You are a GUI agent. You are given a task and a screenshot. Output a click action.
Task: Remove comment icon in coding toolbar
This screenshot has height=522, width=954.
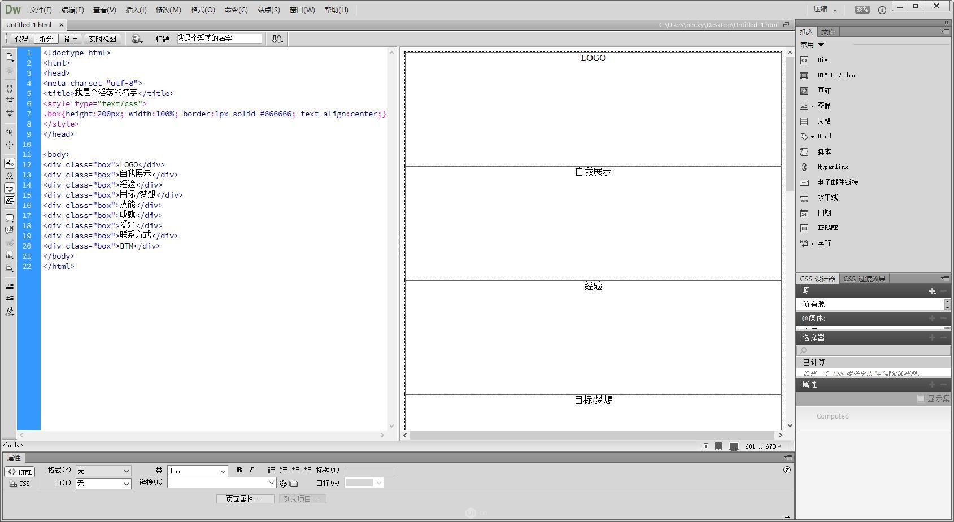[x=10, y=230]
